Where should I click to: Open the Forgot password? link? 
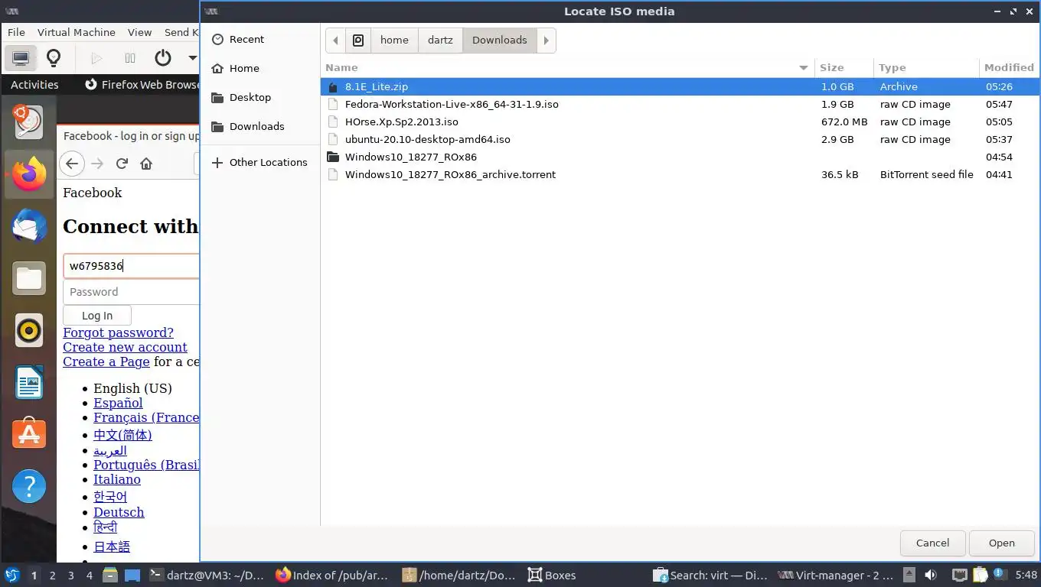pos(118,332)
